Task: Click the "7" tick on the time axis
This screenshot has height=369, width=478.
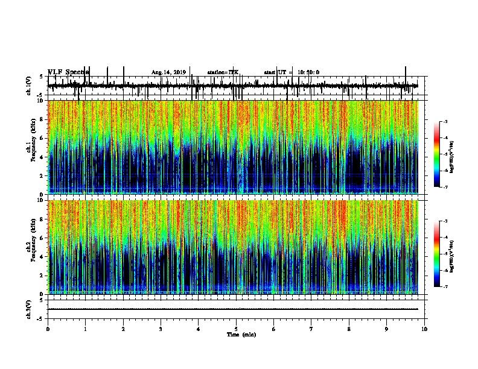Action: click(x=311, y=329)
